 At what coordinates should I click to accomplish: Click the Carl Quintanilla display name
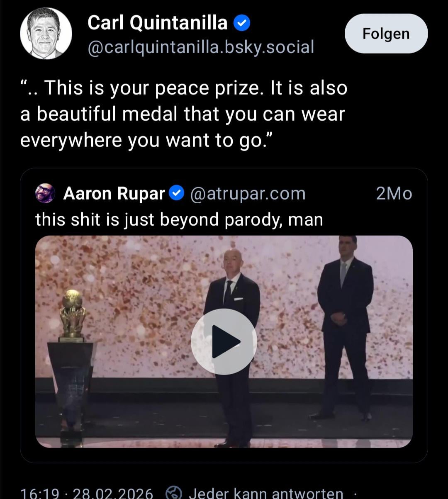pos(157,23)
